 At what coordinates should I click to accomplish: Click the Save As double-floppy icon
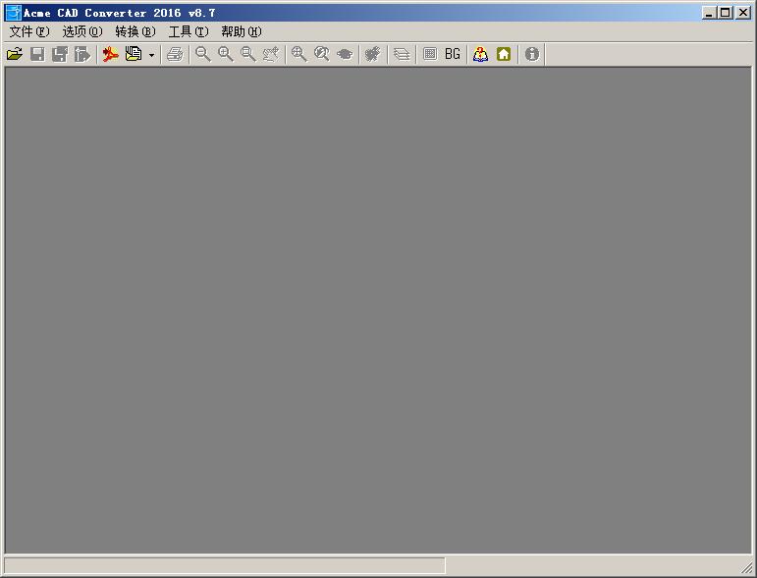point(60,54)
